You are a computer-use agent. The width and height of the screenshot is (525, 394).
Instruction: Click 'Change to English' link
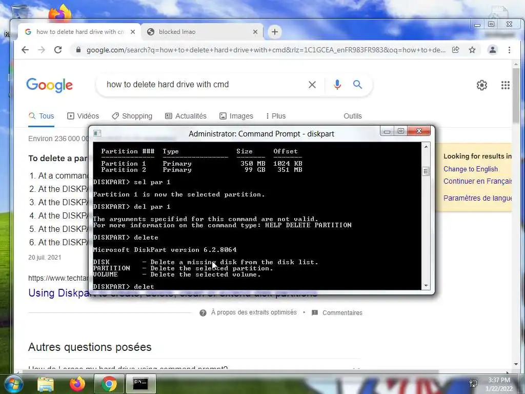click(x=471, y=169)
